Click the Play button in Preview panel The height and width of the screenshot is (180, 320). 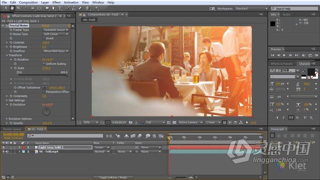click(x=284, y=55)
